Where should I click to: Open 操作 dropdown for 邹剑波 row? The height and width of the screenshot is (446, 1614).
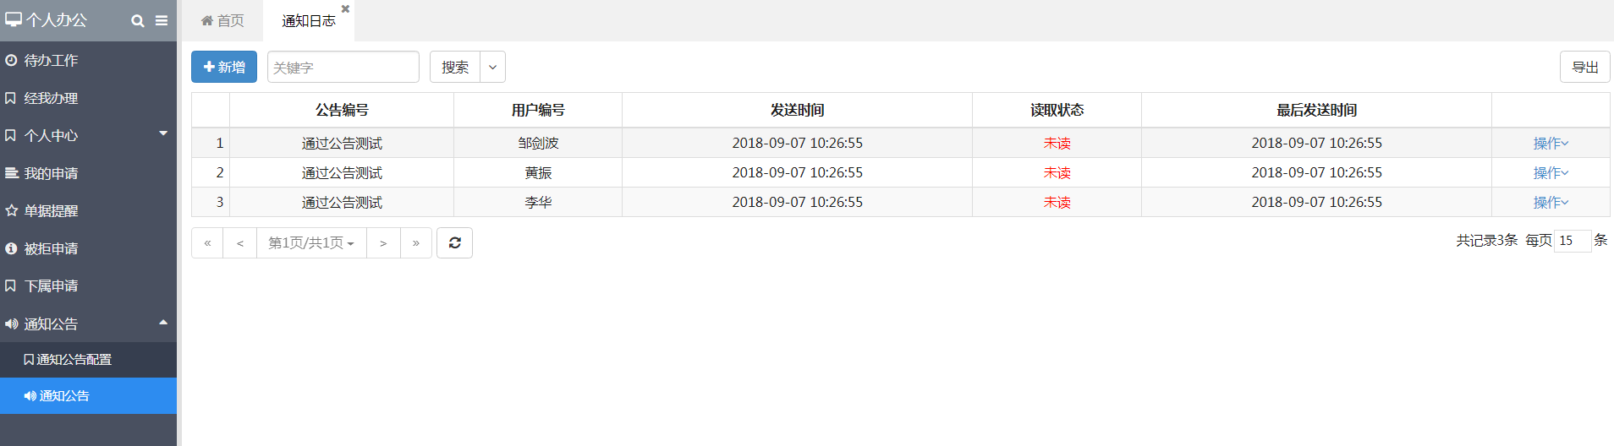point(1551,144)
